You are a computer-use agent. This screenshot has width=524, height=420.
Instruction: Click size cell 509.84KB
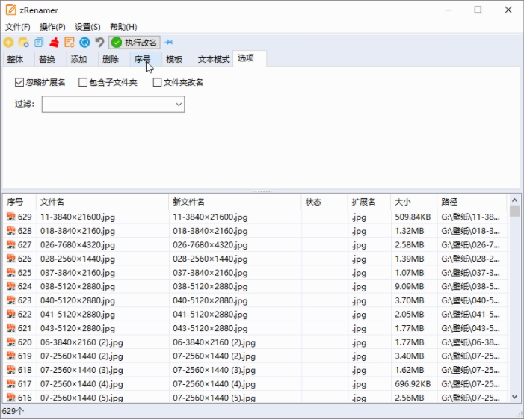pyautogui.click(x=413, y=217)
